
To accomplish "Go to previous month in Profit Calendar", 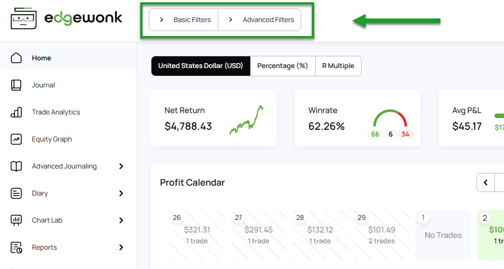I will [486, 182].
